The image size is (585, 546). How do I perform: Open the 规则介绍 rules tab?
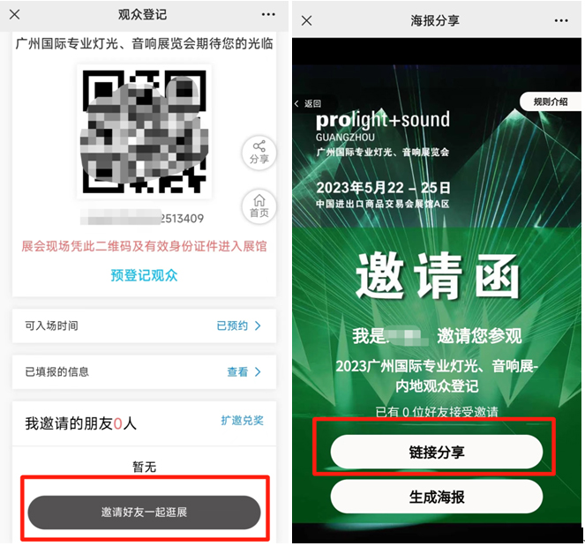coord(550,101)
